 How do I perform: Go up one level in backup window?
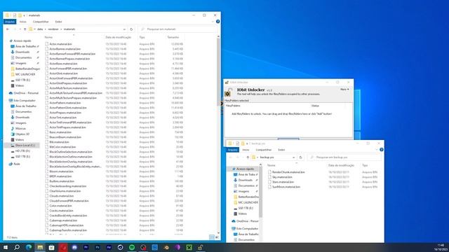(x=248, y=157)
